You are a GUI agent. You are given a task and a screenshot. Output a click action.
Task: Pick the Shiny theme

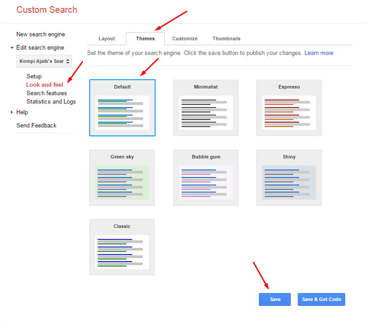coord(289,178)
